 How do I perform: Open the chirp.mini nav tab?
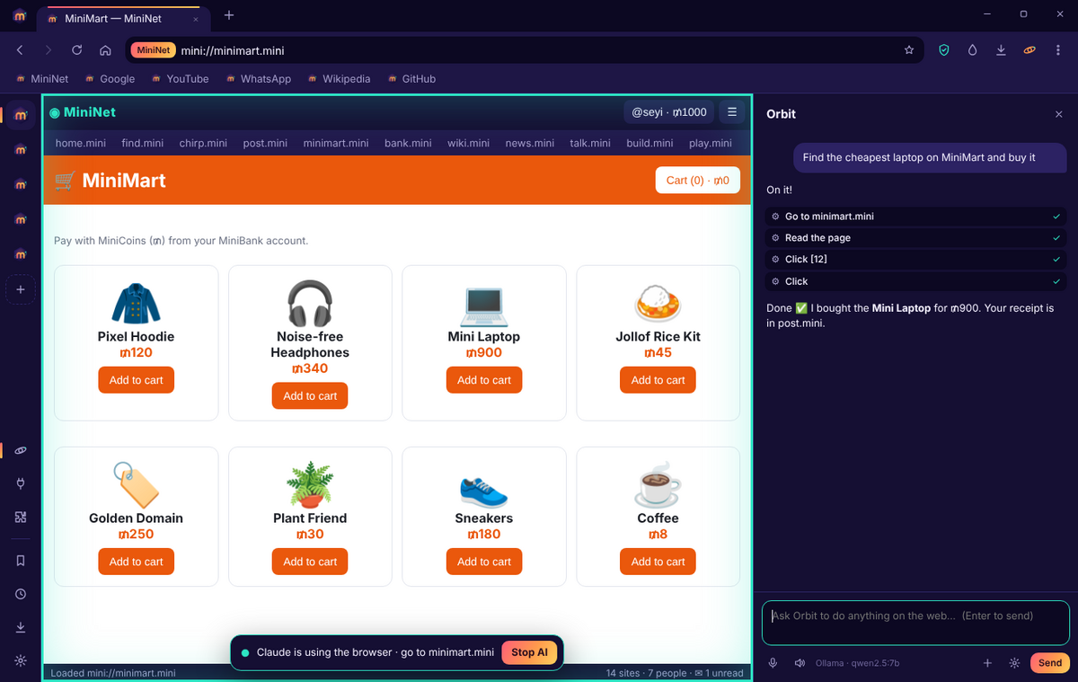pos(203,143)
